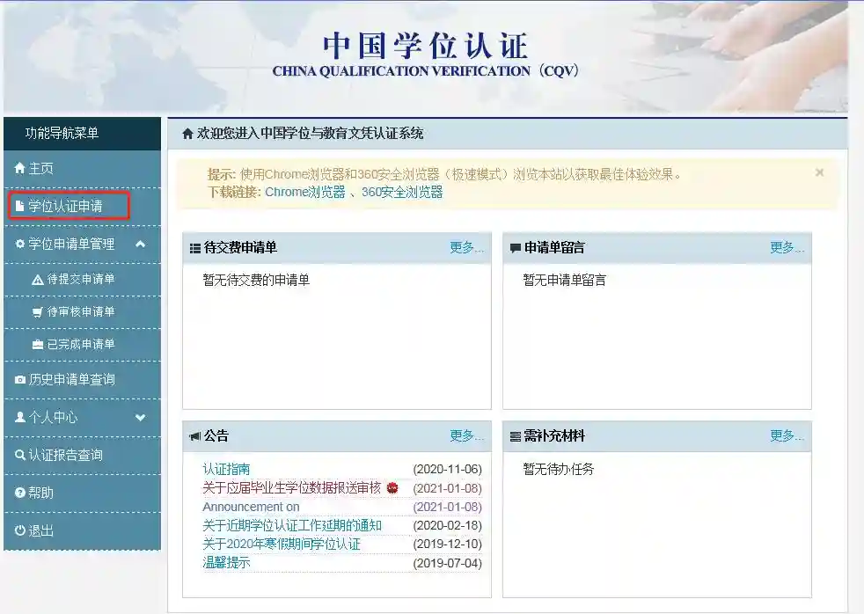Image resolution: width=864 pixels, height=614 pixels.
Task: Open 更多 in the 待交费申请单 panel
Action: (x=466, y=248)
